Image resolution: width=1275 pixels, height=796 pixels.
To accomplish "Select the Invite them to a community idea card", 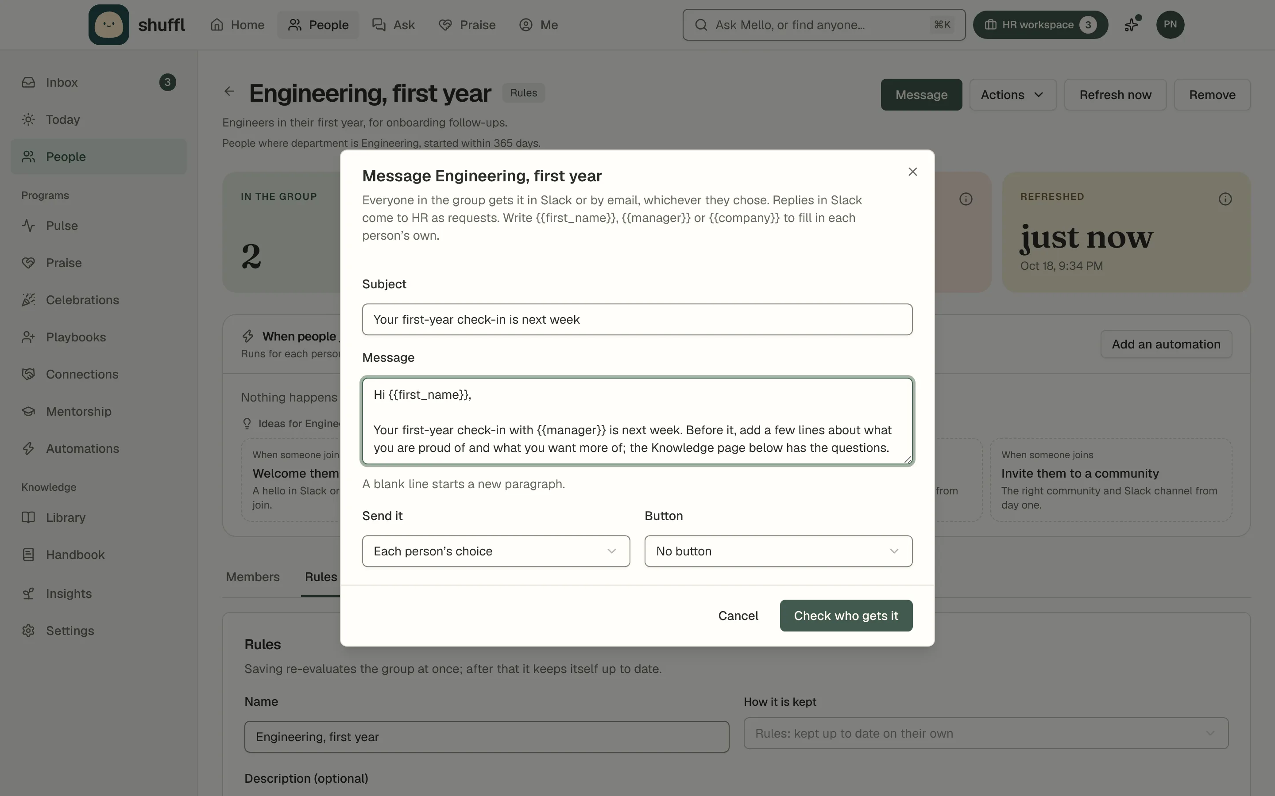I will pyautogui.click(x=1111, y=480).
